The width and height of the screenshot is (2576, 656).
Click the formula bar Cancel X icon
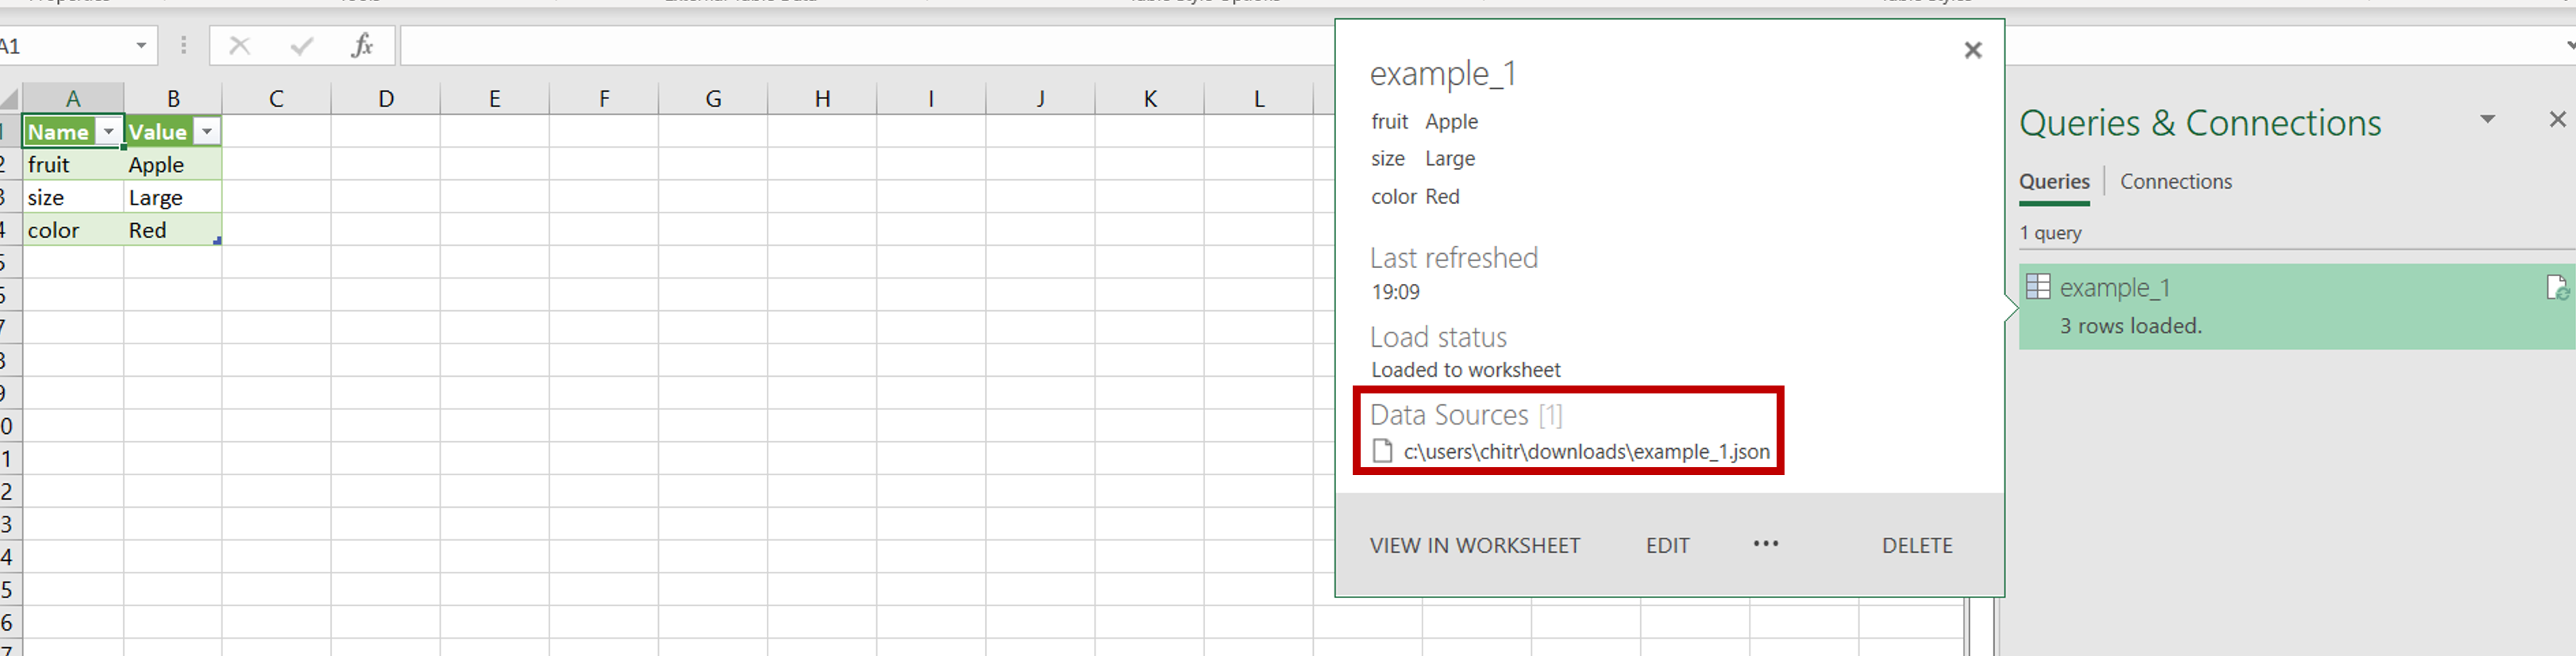click(239, 46)
